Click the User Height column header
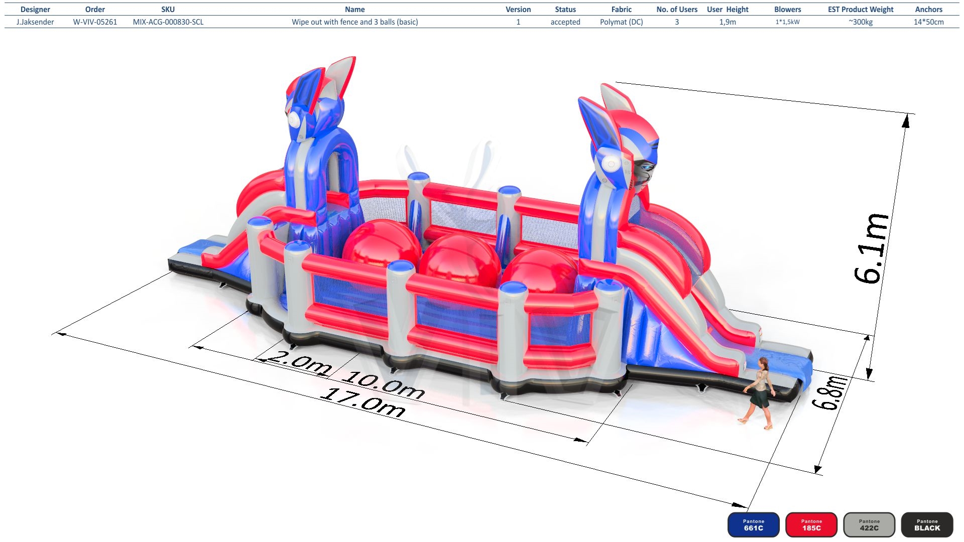This screenshot has width=964, height=542. point(728,10)
